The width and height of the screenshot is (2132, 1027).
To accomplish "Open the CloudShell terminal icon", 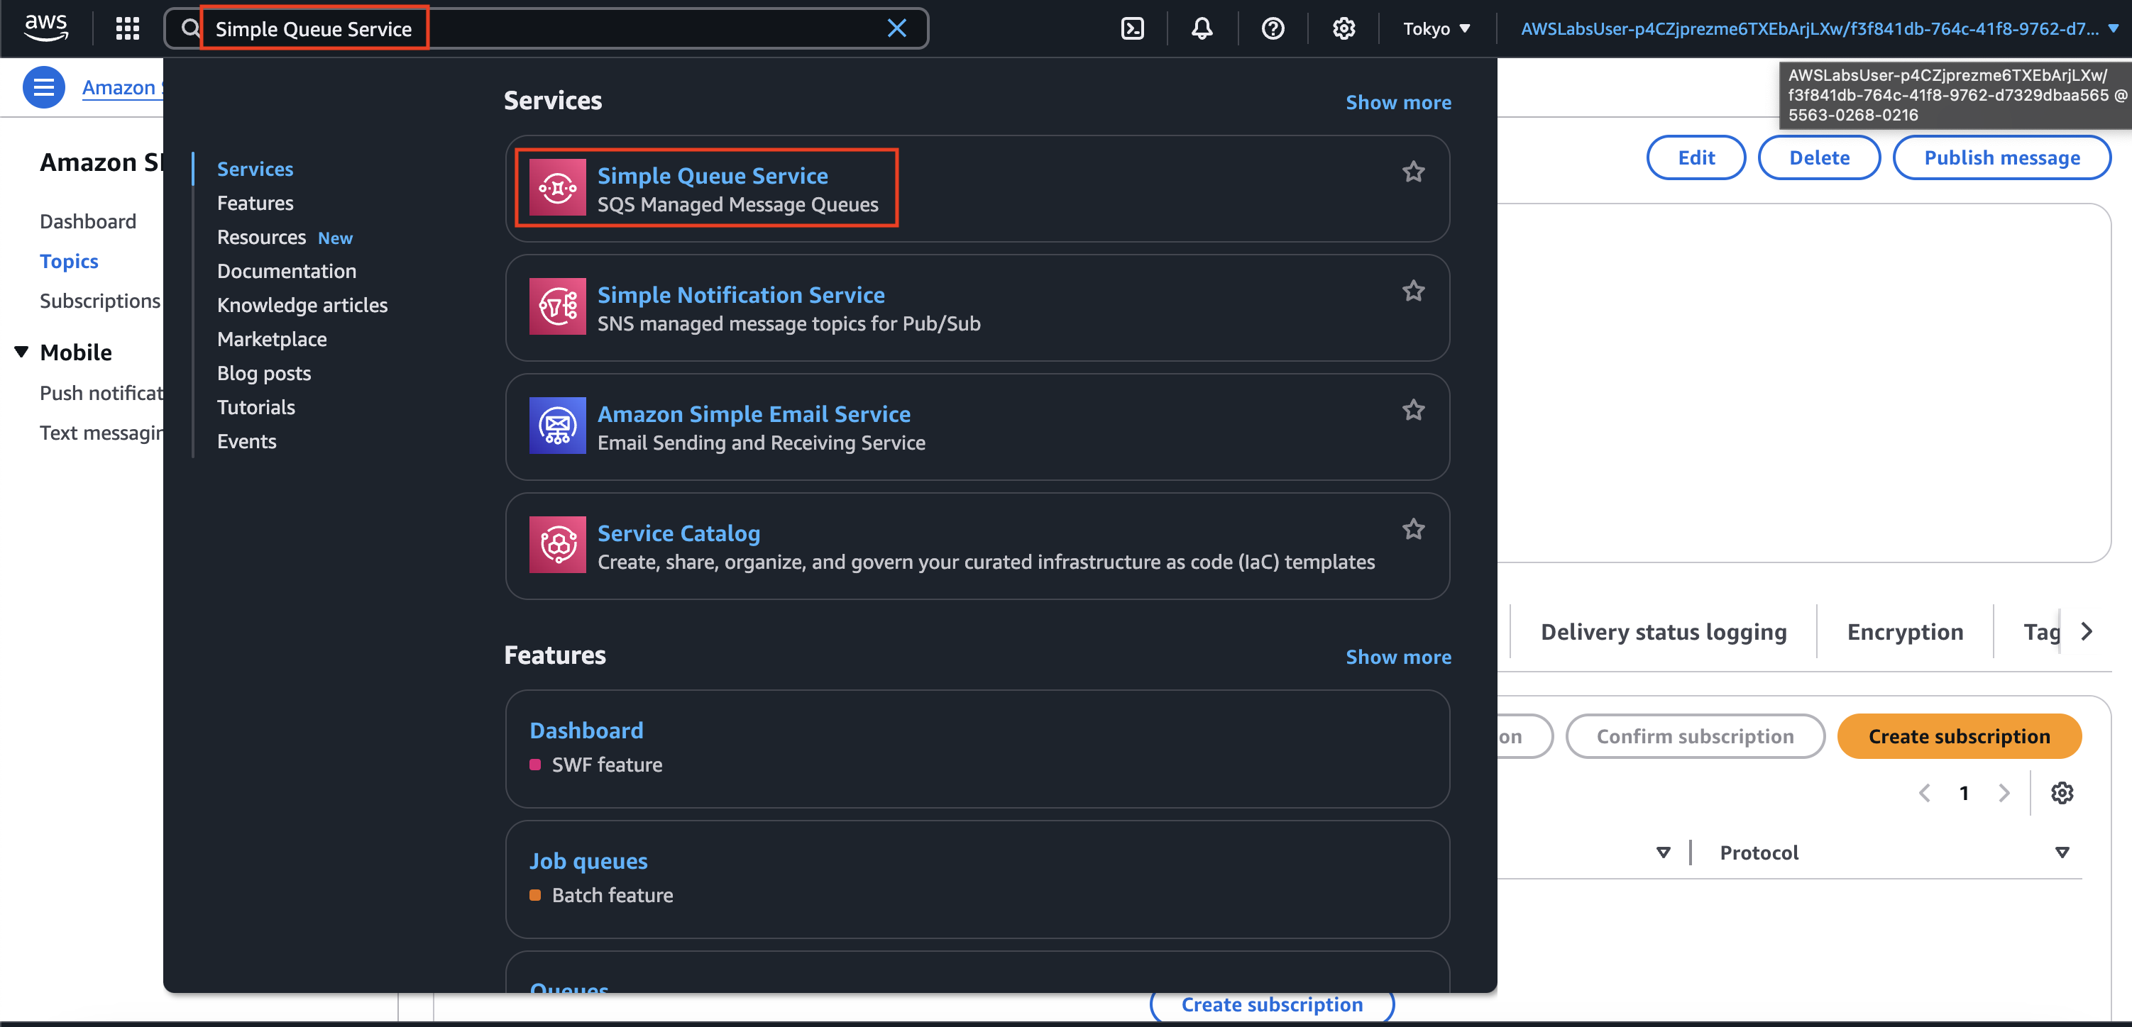I will tap(1131, 29).
